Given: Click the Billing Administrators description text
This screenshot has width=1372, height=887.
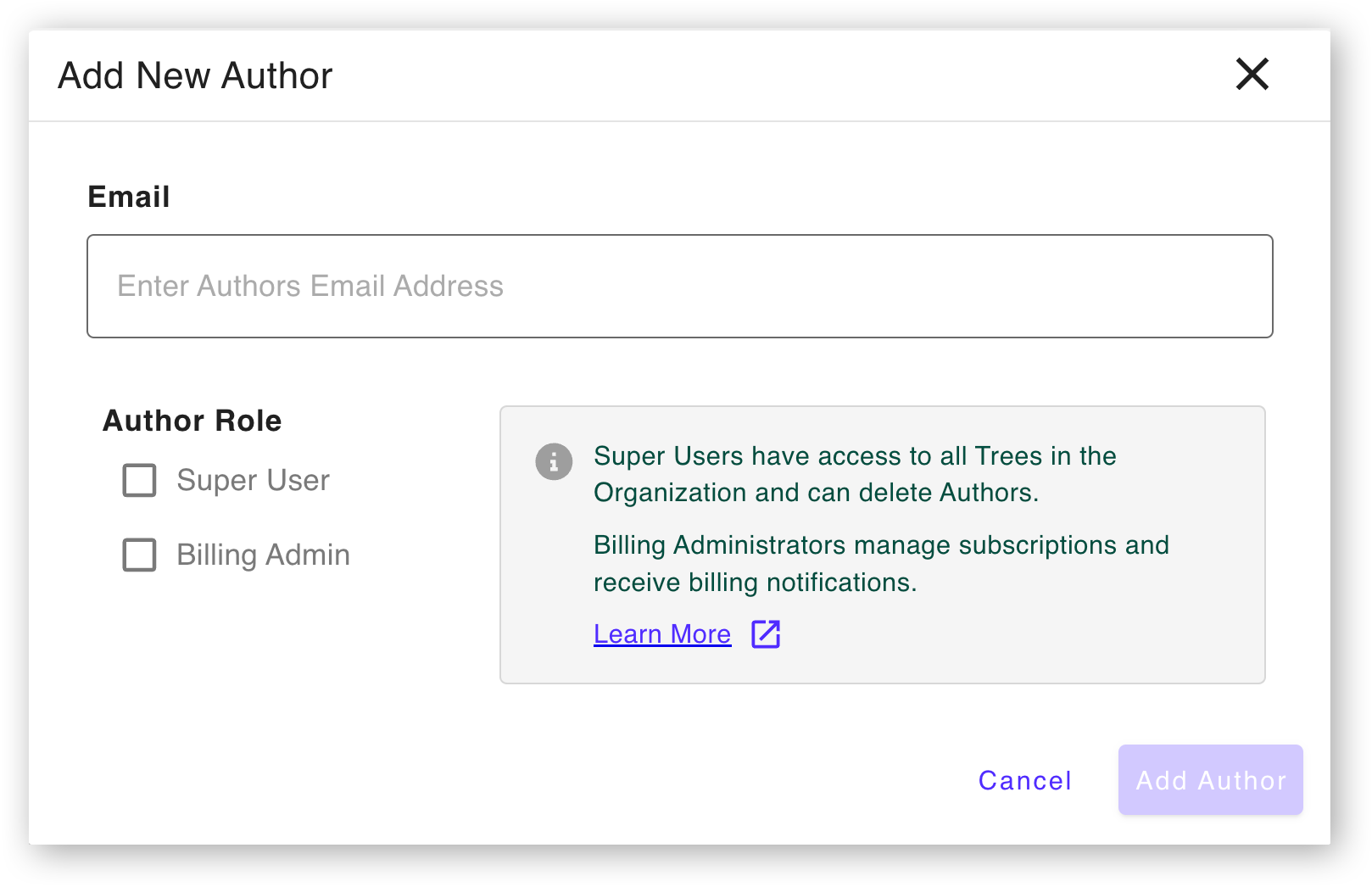Looking at the screenshot, I should point(881,563).
